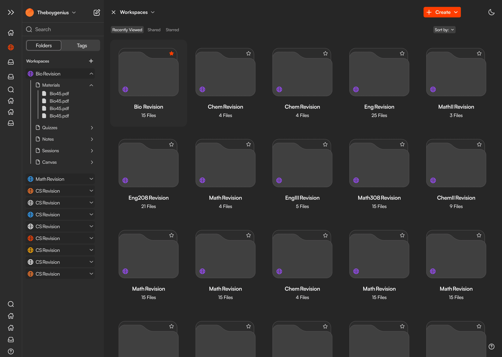Add a new workspace with plus icon
The image size is (502, 357).
click(x=91, y=61)
